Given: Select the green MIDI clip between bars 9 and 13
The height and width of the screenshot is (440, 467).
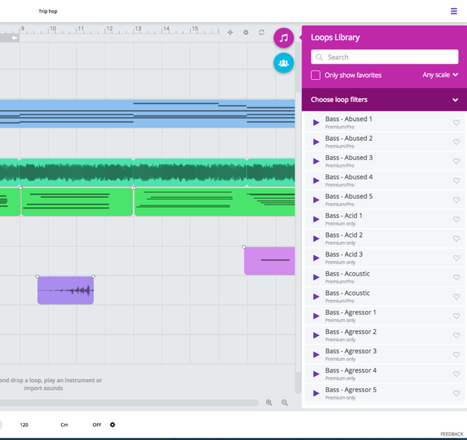Looking at the screenshot, I should point(77,202).
